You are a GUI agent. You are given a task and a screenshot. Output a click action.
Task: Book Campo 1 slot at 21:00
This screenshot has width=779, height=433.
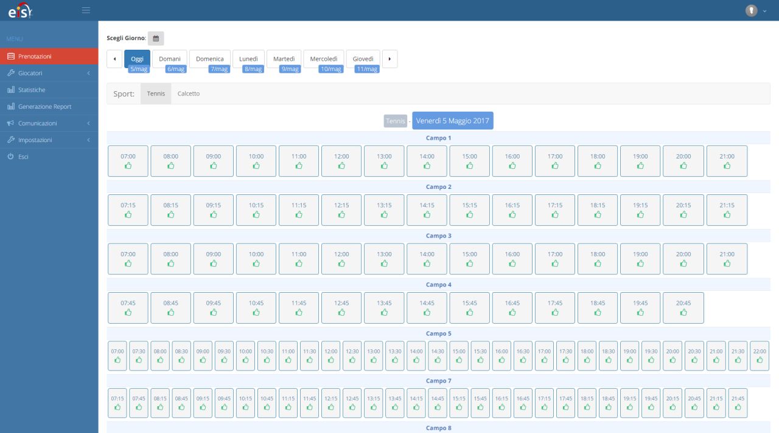pos(727,161)
